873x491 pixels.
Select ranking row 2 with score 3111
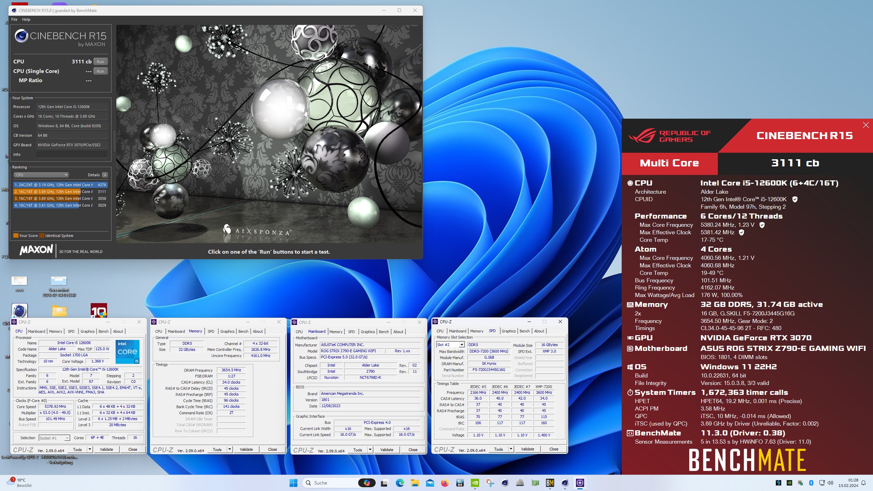(x=60, y=192)
